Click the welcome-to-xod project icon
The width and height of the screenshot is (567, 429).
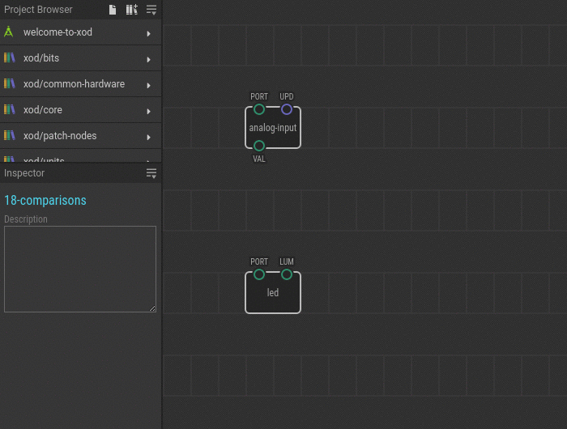click(x=9, y=32)
